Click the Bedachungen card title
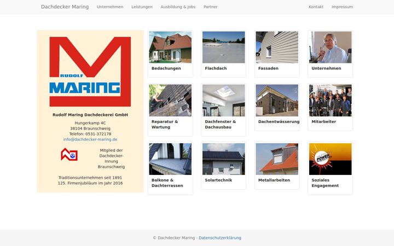This screenshot has width=394, height=246. [x=166, y=68]
